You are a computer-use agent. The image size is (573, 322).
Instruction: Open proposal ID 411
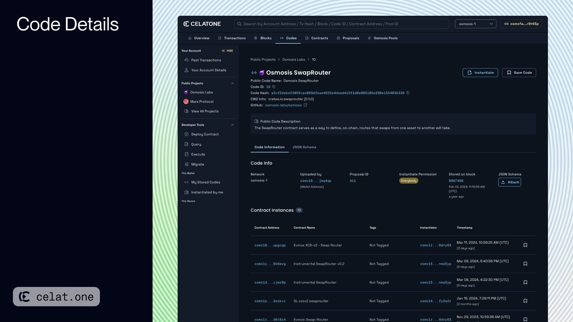[353, 181]
